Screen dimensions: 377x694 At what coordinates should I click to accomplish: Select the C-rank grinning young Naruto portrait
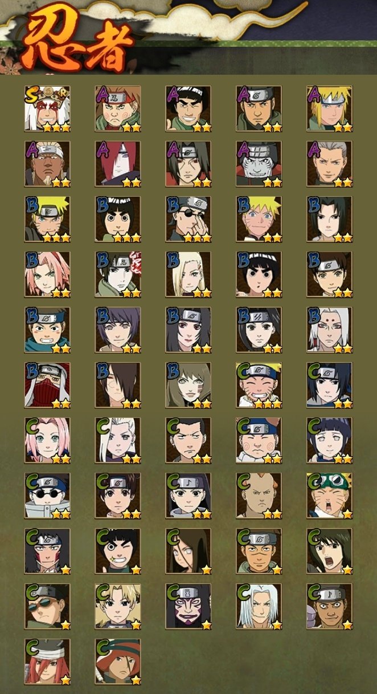pos(259,385)
